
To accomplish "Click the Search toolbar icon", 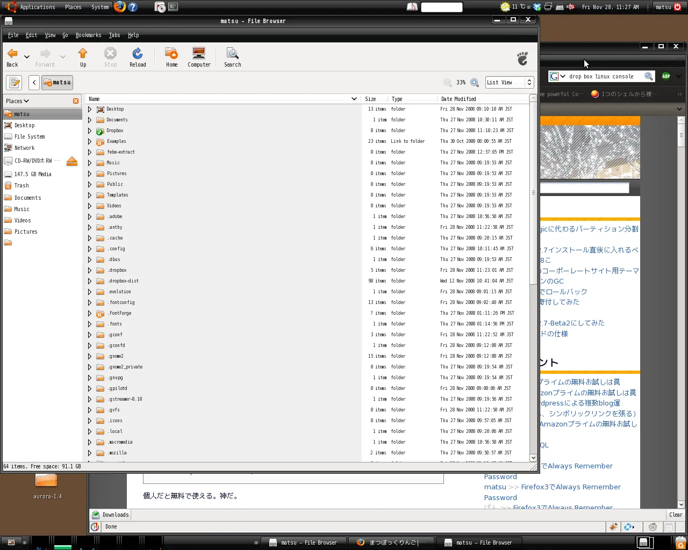I will 232,57.
